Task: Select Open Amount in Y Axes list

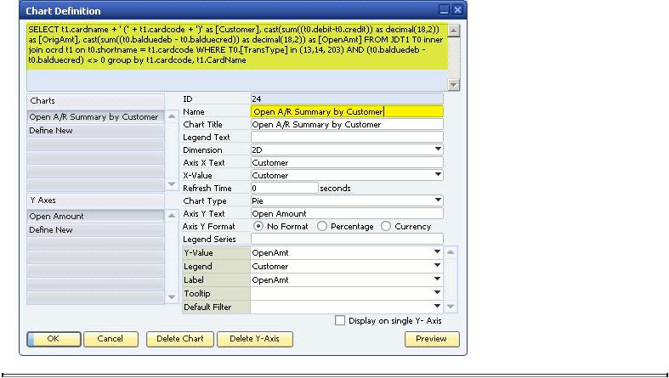Action: tap(95, 216)
